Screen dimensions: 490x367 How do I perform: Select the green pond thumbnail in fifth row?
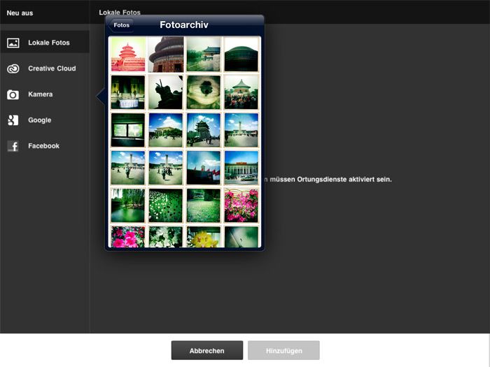[128, 206]
